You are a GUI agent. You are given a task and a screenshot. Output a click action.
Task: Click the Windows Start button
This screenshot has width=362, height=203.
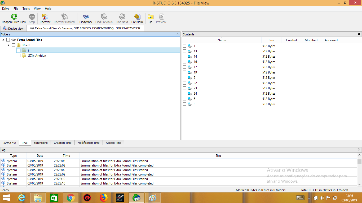pos(6,198)
